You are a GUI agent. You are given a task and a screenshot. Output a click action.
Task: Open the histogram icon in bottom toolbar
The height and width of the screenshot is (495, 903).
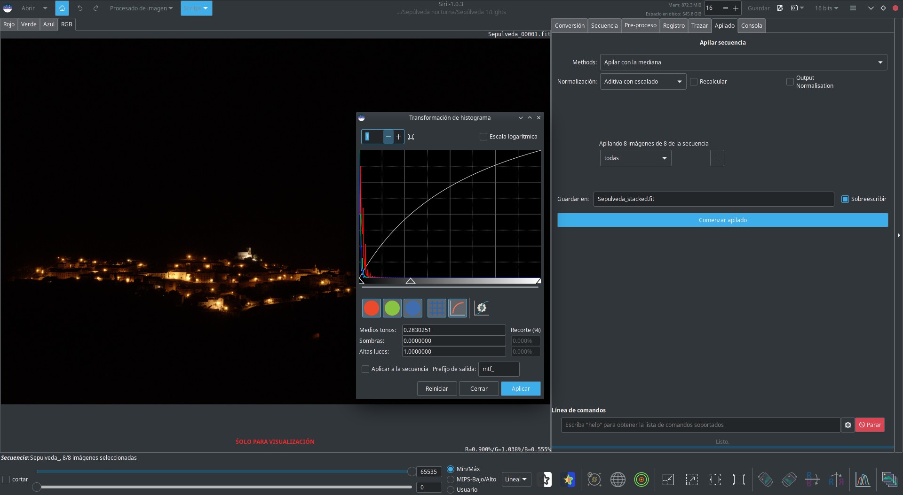click(x=863, y=480)
